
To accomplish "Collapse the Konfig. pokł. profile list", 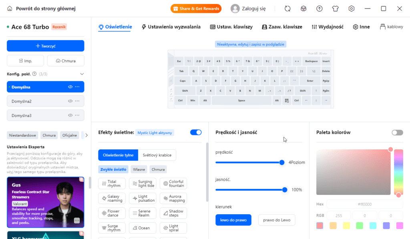I will (82, 74).
